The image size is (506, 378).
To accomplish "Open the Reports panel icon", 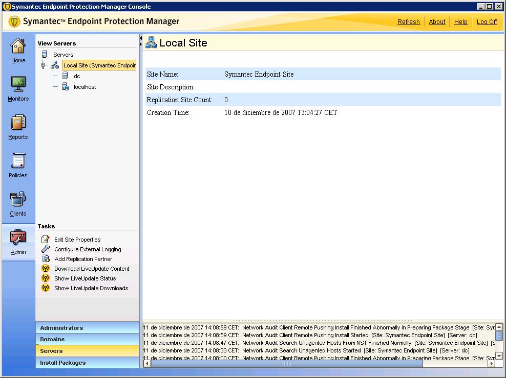I will 18,124.
